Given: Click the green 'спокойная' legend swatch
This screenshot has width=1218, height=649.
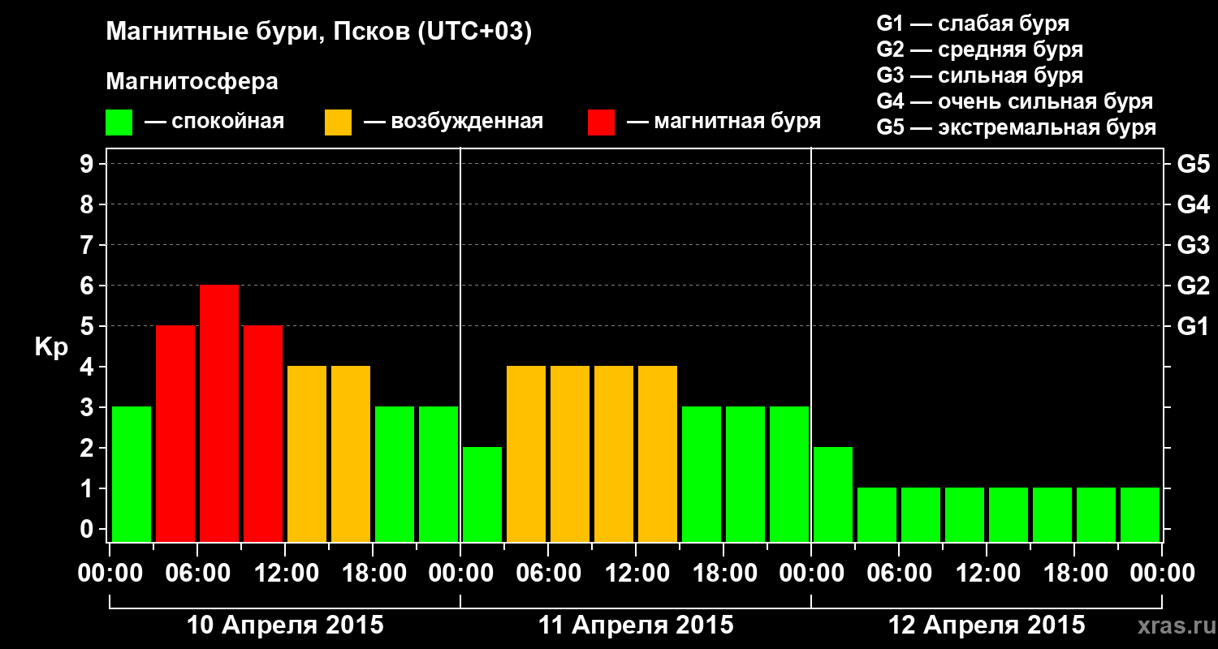Looking at the screenshot, I should [x=119, y=122].
